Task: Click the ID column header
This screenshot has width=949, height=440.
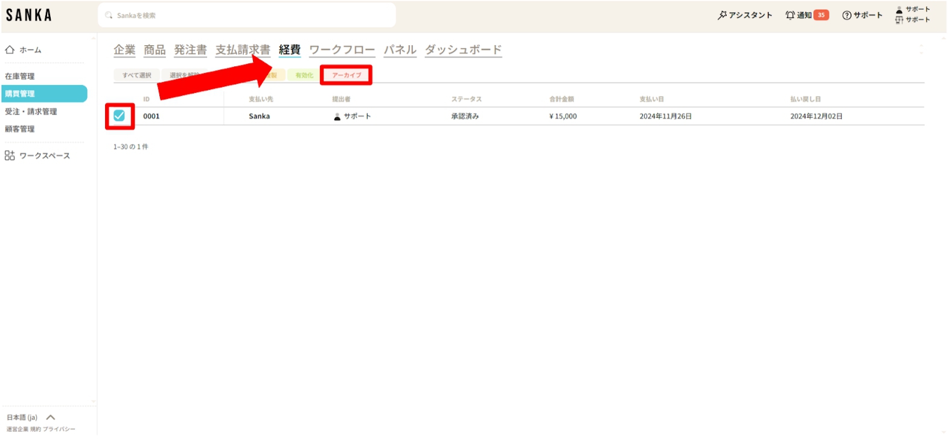Action: [146, 99]
